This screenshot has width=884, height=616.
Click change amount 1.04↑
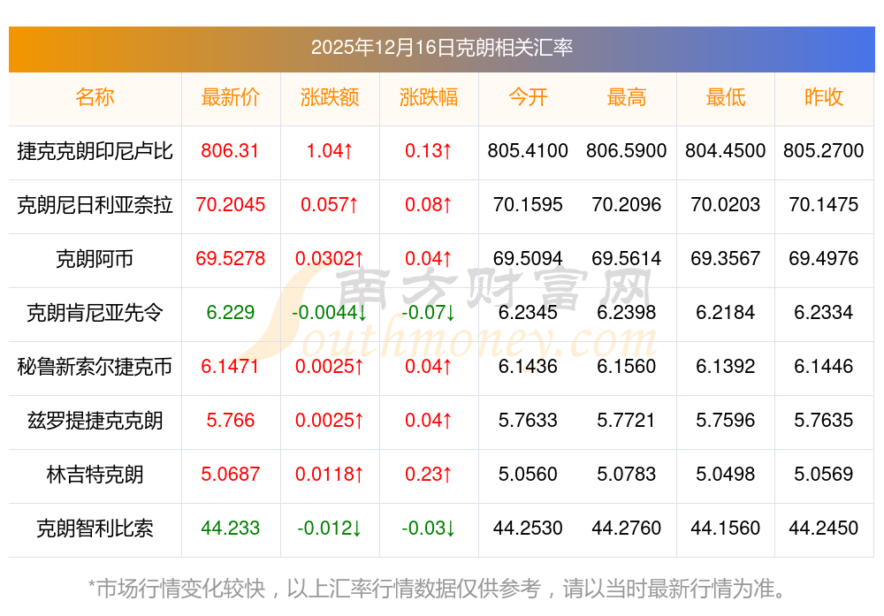click(x=329, y=151)
